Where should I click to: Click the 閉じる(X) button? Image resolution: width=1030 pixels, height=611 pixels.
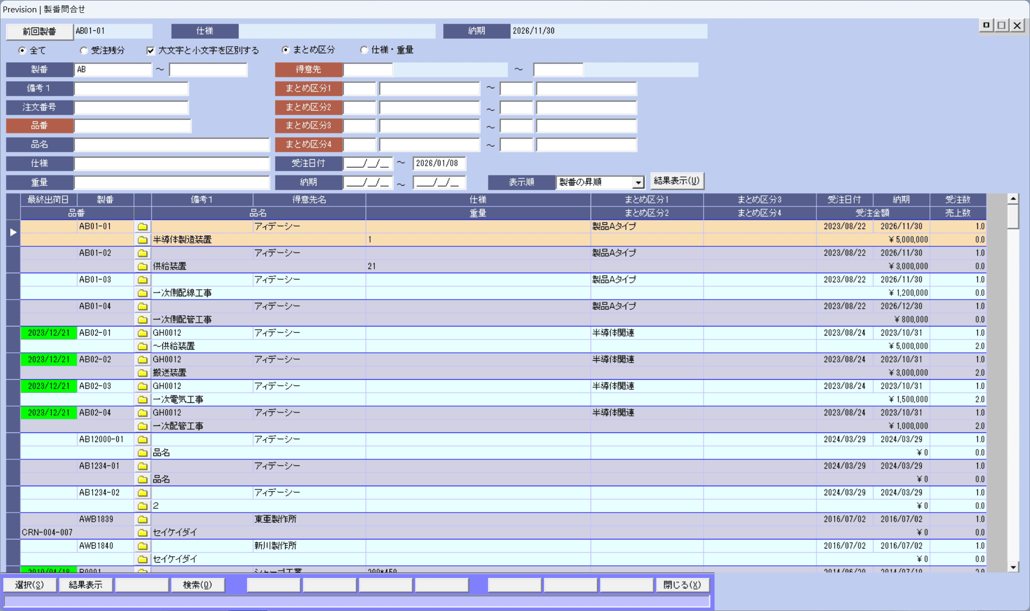coord(681,585)
